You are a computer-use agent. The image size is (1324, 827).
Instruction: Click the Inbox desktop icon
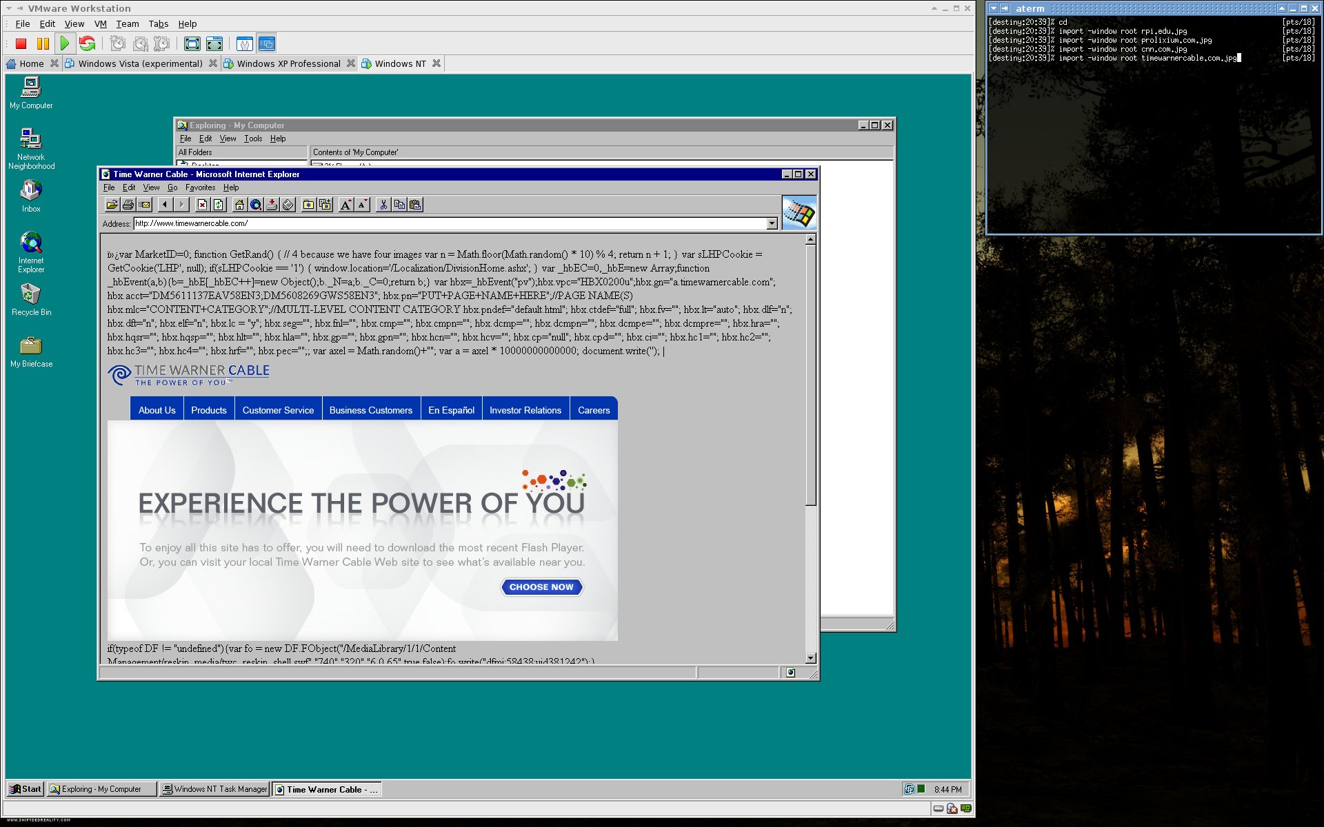point(31,196)
